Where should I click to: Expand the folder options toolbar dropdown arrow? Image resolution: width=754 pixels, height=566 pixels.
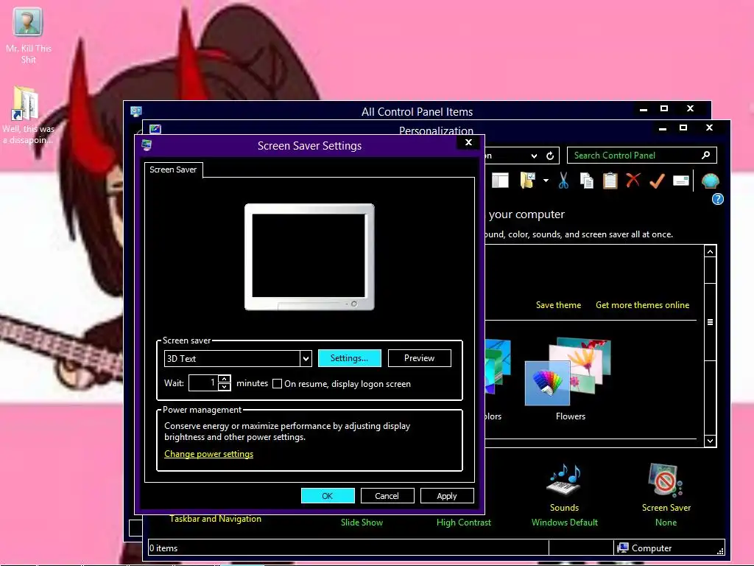pos(546,181)
